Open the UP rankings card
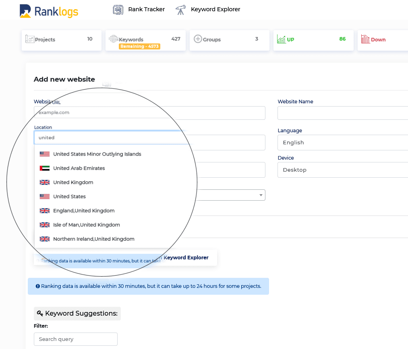The height and width of the screenshot is (349, 408). (x=313, y=40)
